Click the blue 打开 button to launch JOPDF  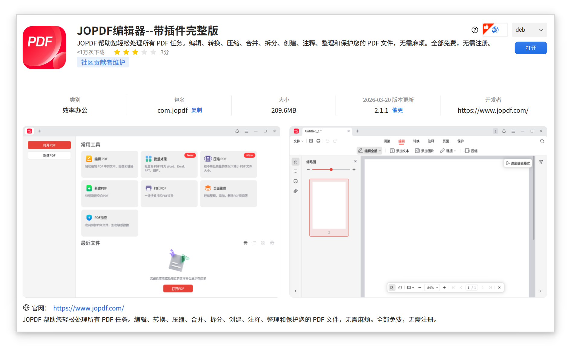point(531,48)
